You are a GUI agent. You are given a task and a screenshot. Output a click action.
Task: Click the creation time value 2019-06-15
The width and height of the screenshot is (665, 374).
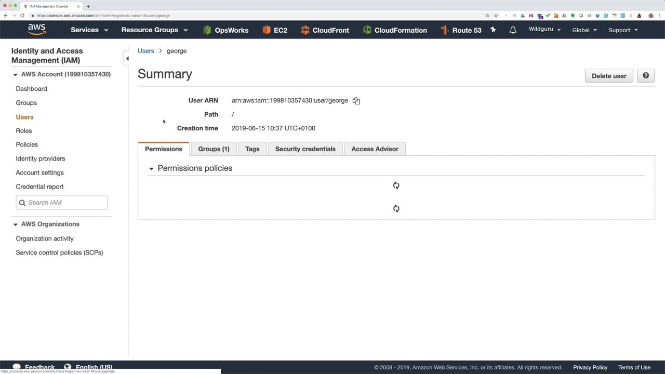[273, 128]
